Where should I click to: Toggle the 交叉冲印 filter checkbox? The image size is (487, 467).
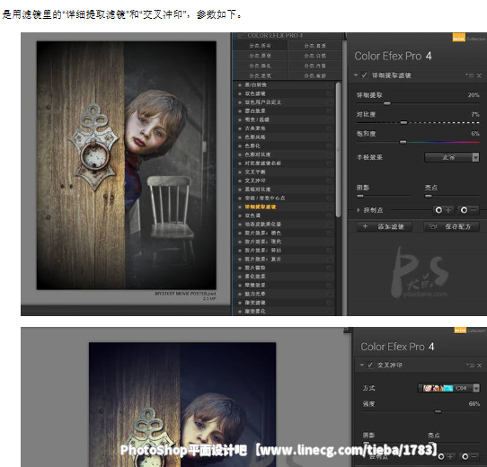(370, 366)
